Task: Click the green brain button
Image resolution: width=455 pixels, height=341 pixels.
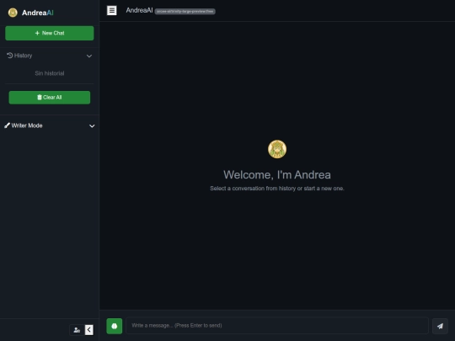Action: coord(115,326)
